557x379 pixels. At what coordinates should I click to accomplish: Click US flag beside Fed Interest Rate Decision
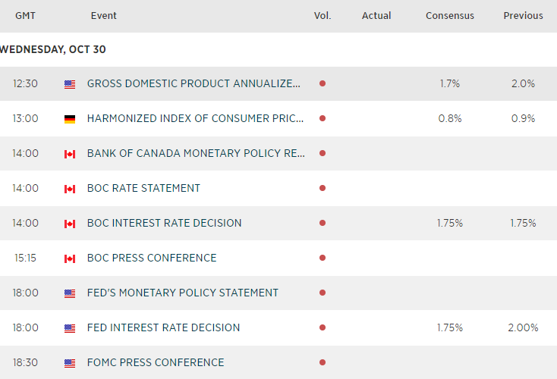70,328
